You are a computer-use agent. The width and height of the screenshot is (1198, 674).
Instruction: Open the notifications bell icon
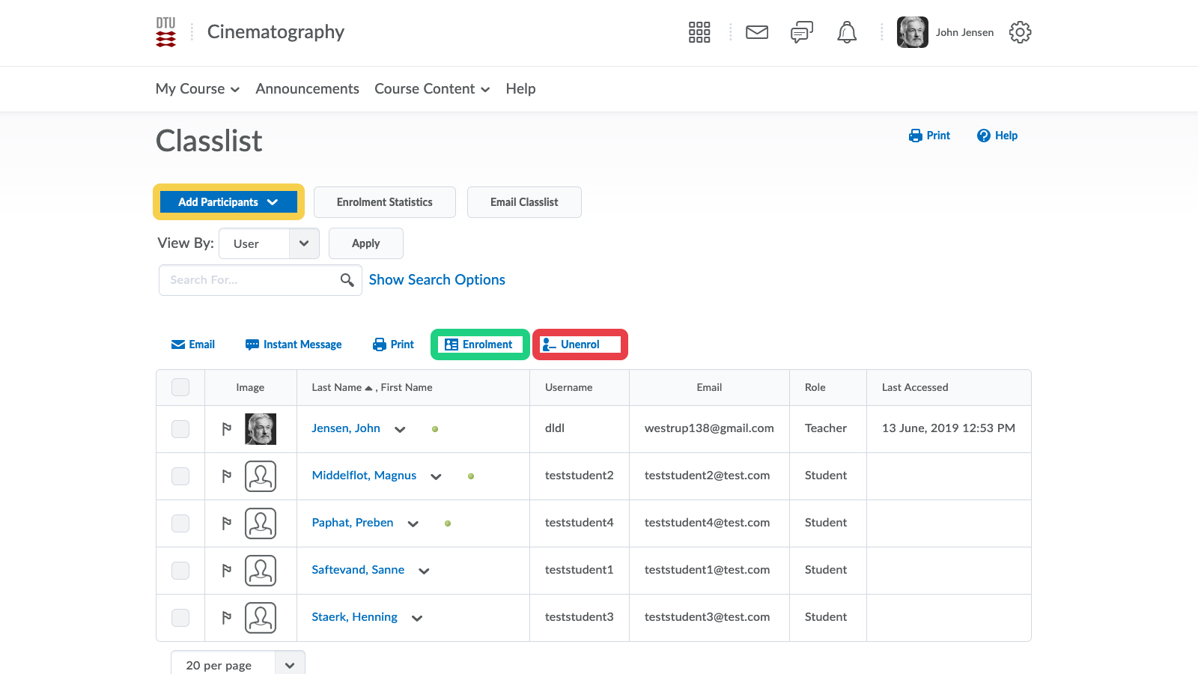[x=847, y=32]
